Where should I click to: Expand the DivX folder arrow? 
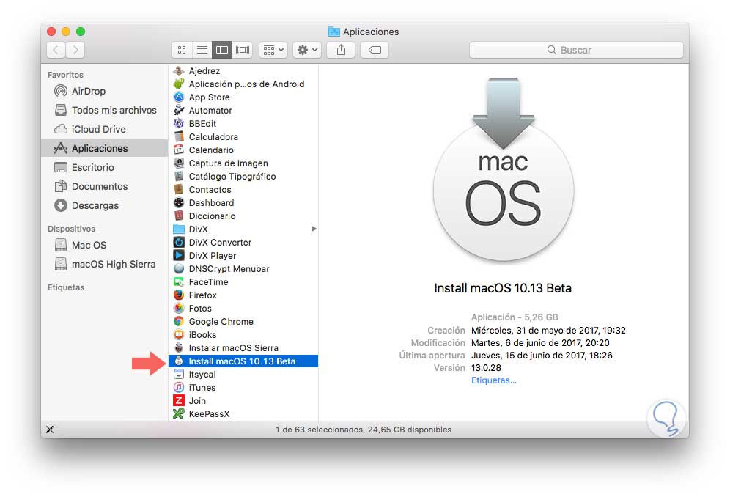pos(314,229)
